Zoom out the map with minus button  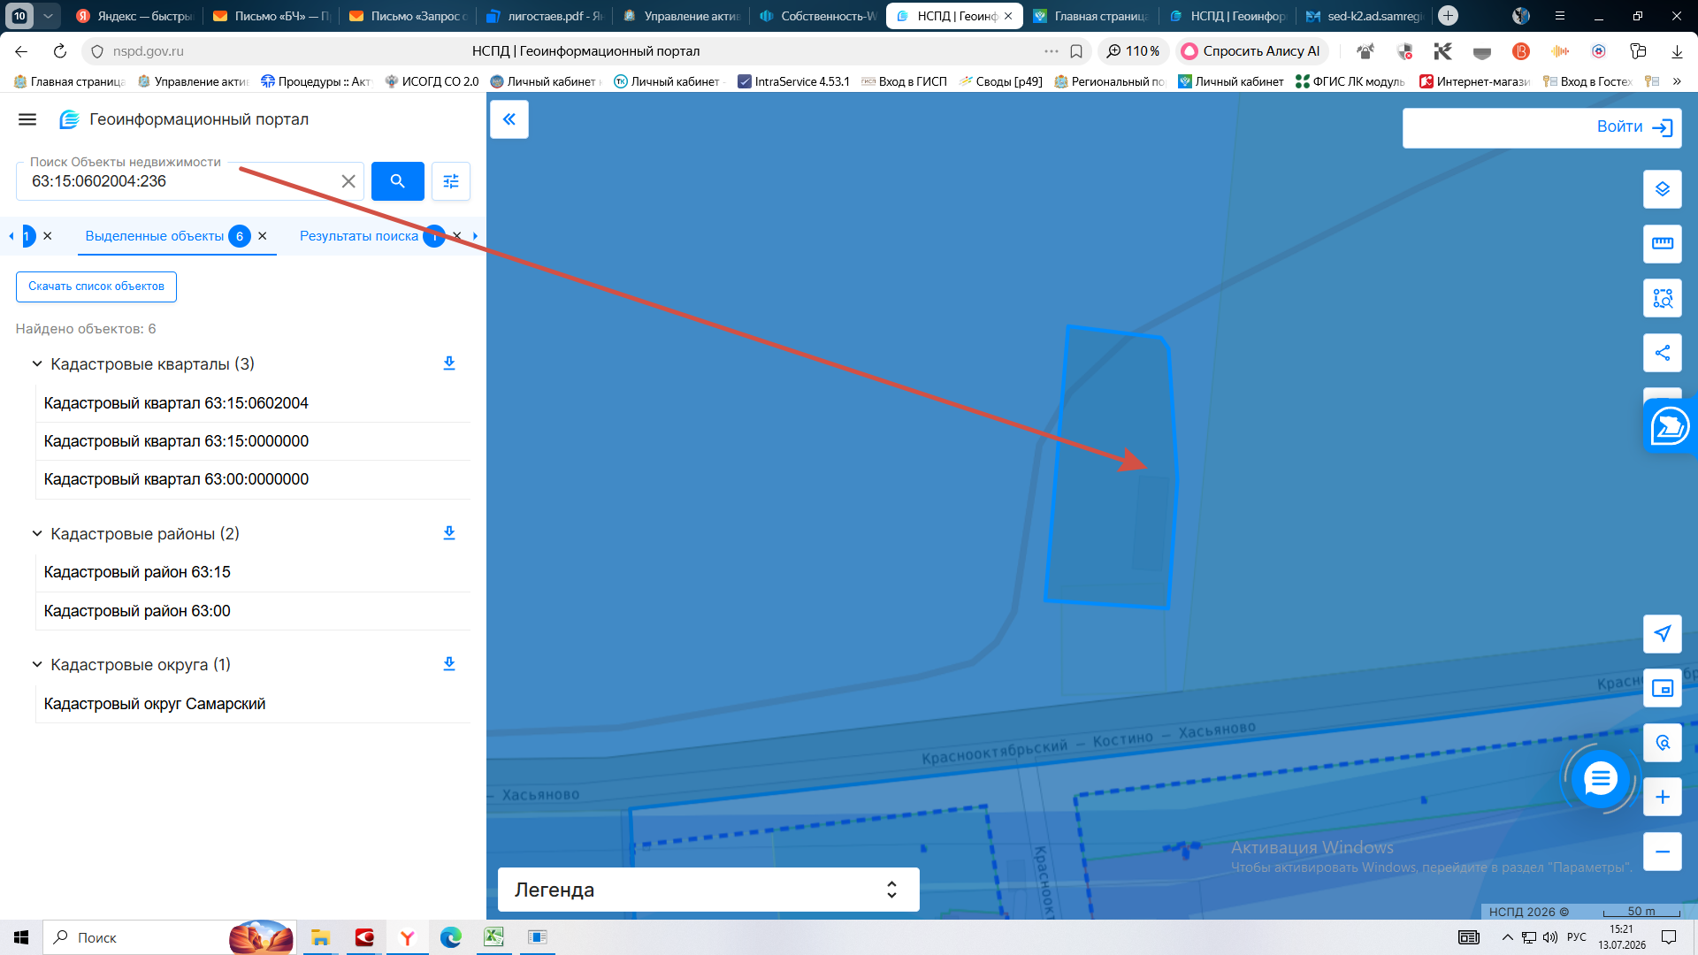click(x=1663, y=852)
